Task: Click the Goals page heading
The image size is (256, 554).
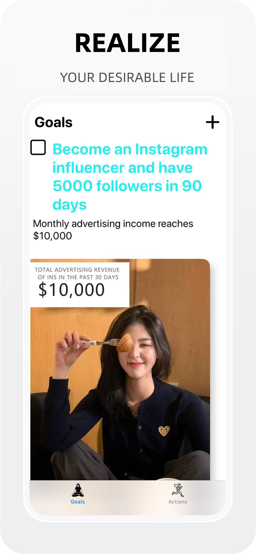Action: 53,122
